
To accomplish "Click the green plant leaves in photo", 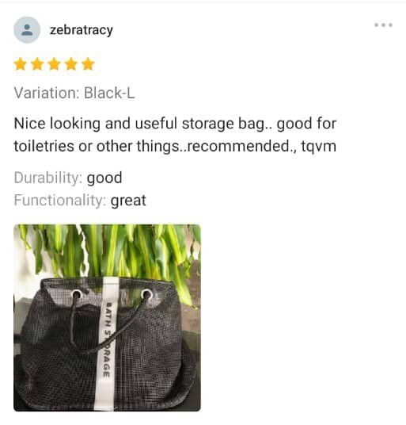I will (x=114, y=251).
